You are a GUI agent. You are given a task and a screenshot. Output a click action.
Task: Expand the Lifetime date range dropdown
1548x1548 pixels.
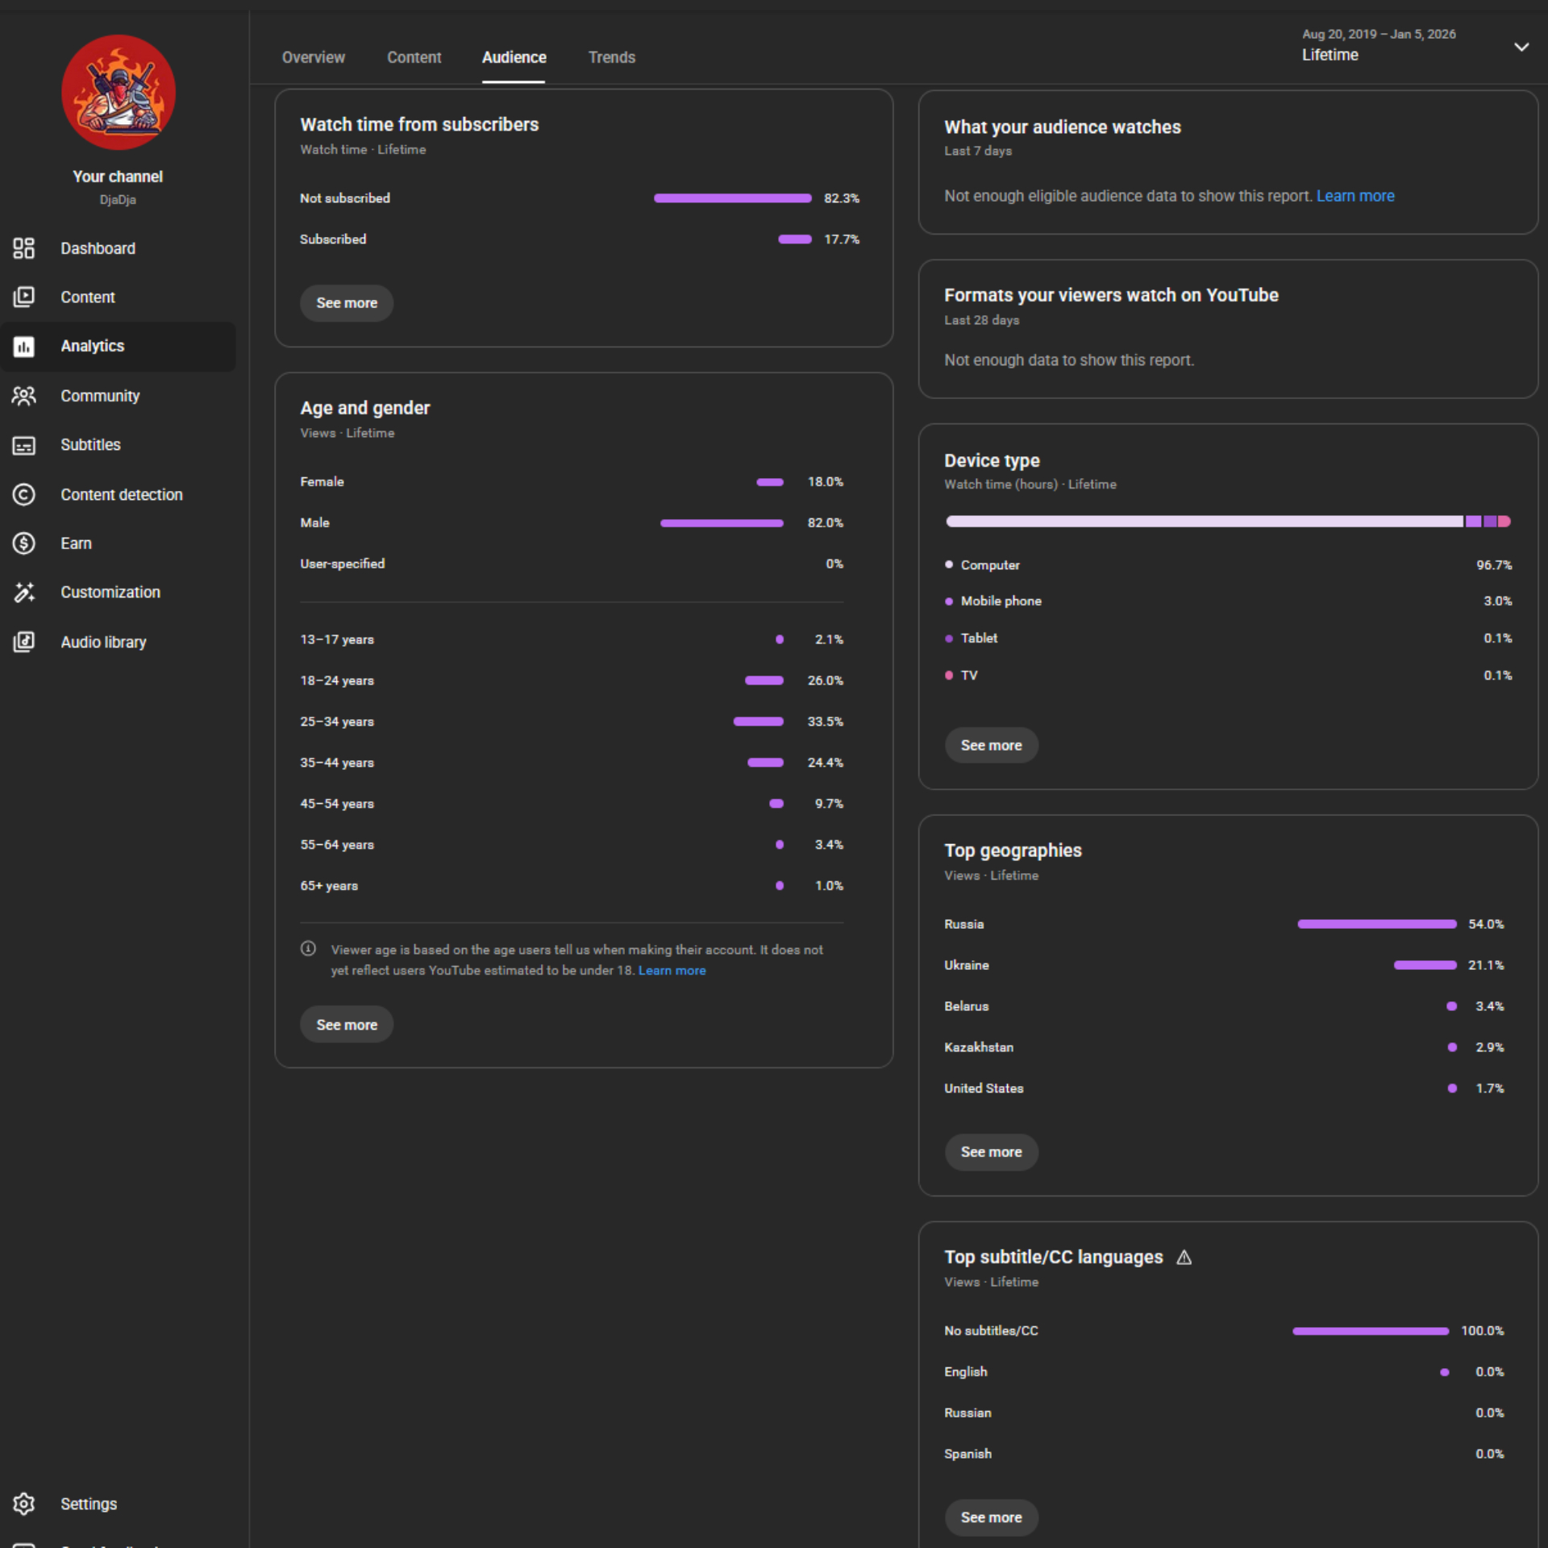(1521, 47)
